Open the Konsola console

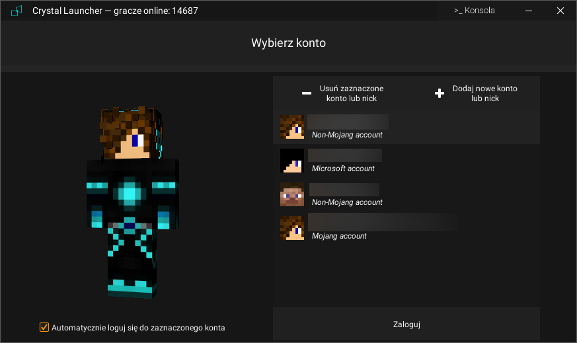tap(475, 11)
